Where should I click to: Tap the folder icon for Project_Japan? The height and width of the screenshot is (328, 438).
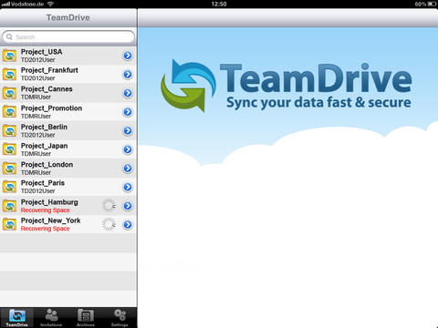[x=9, y=149]
